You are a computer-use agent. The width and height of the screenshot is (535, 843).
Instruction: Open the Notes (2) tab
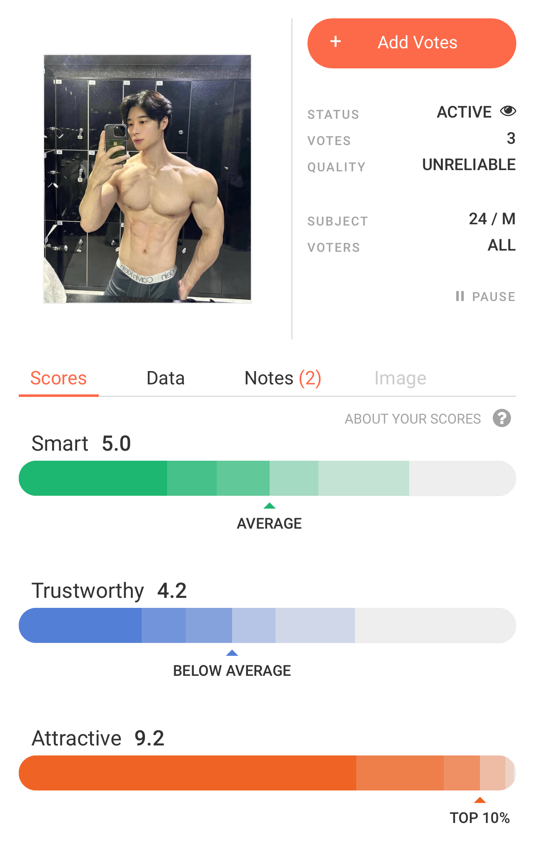[x=282, y=378]
